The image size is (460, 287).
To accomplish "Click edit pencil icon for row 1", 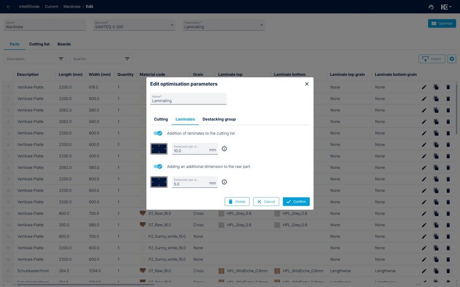I will (424, 87).
